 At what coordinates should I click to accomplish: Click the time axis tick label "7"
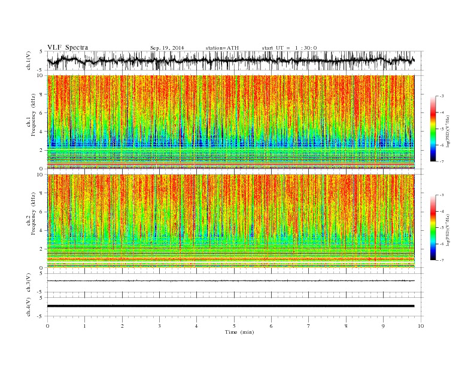(309, 326)
